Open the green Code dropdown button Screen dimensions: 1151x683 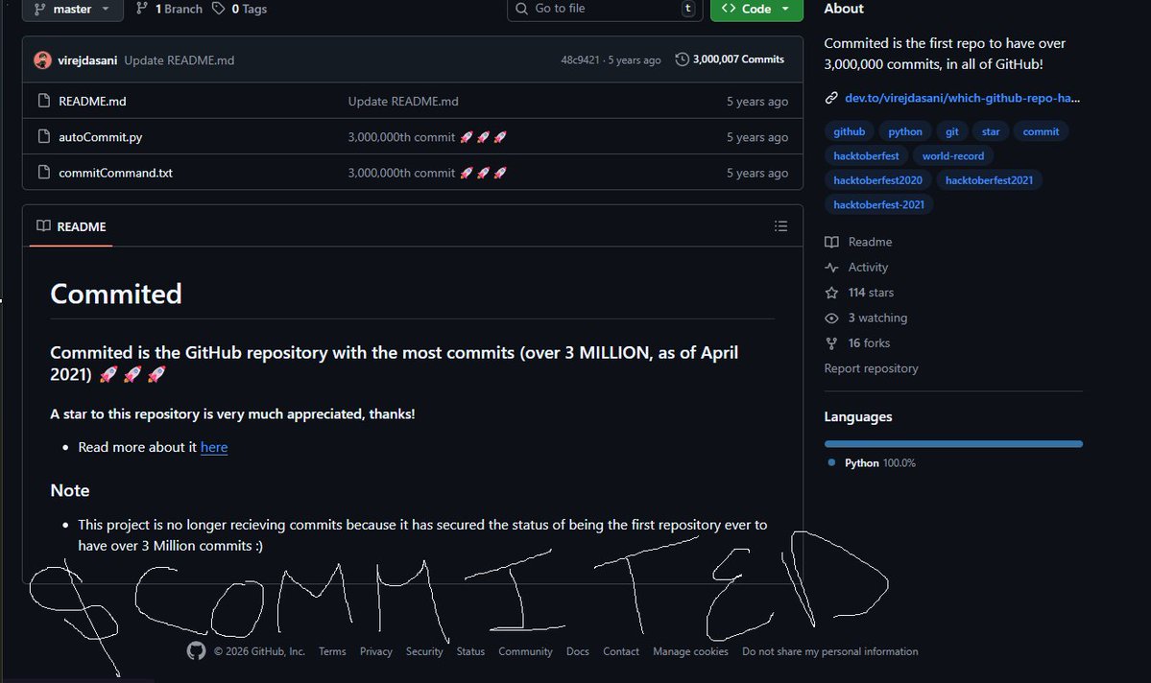[756, 9]
